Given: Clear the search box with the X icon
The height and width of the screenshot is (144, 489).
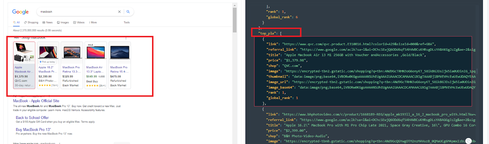Looking at the screenshot, I should 119,12.
